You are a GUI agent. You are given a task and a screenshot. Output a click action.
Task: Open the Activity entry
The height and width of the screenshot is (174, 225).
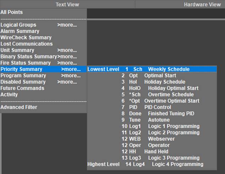tap(9, 95)
